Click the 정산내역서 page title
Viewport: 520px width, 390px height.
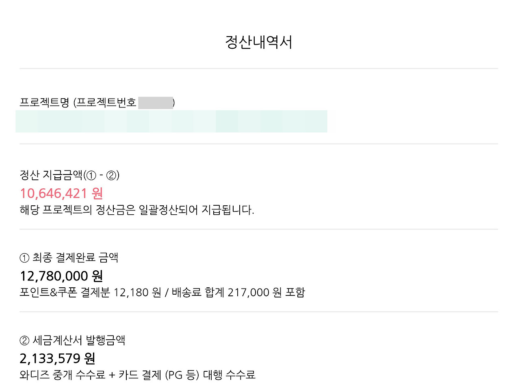259,42
